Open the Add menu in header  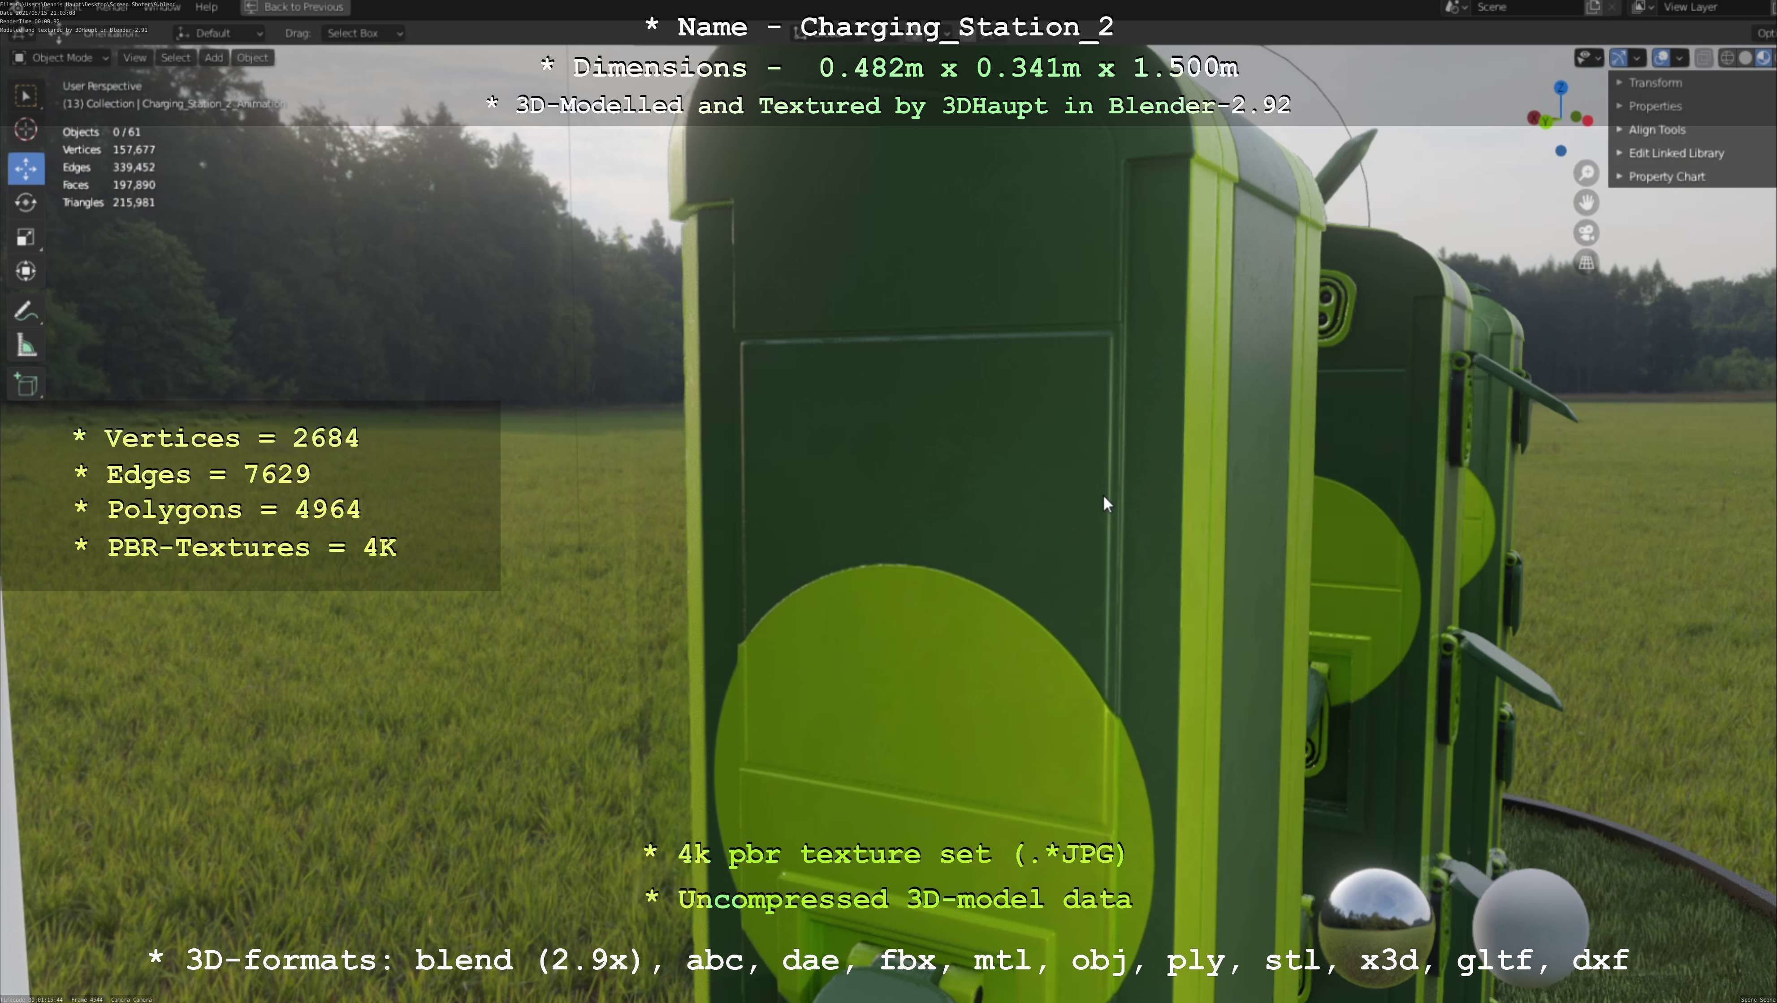tap(213, 58)
